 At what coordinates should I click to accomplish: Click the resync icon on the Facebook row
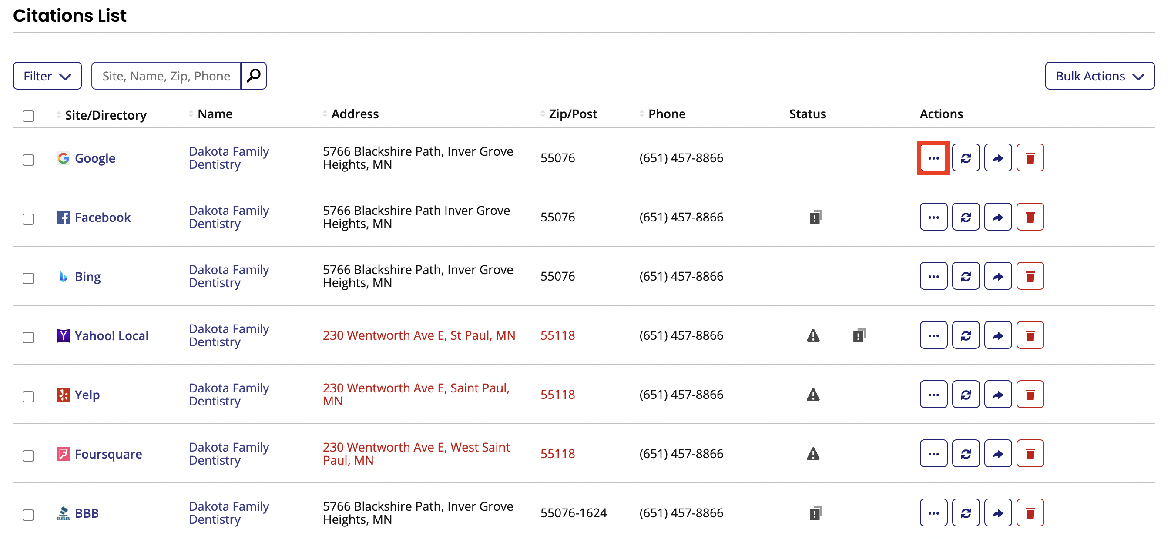[x=966, y=217]
